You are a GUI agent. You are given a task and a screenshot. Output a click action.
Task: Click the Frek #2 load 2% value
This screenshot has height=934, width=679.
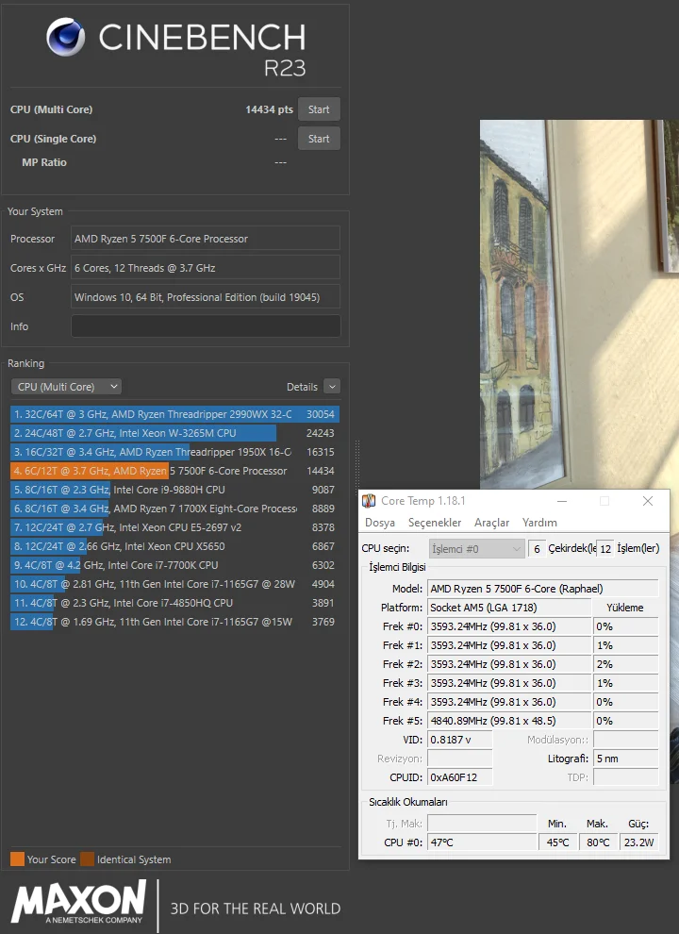tap(626, 664)
